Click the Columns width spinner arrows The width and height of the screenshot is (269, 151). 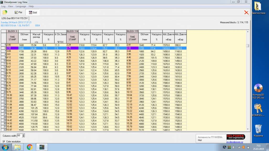[23, 136]
